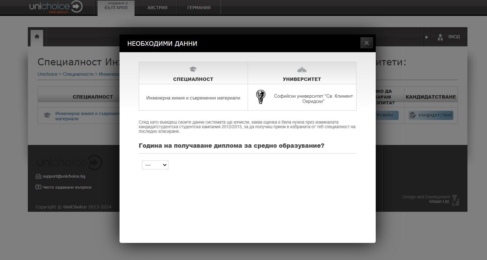Click the support@unichoice.bg email link
Viewport: 487px width, 260px height.
coord(64,176)
